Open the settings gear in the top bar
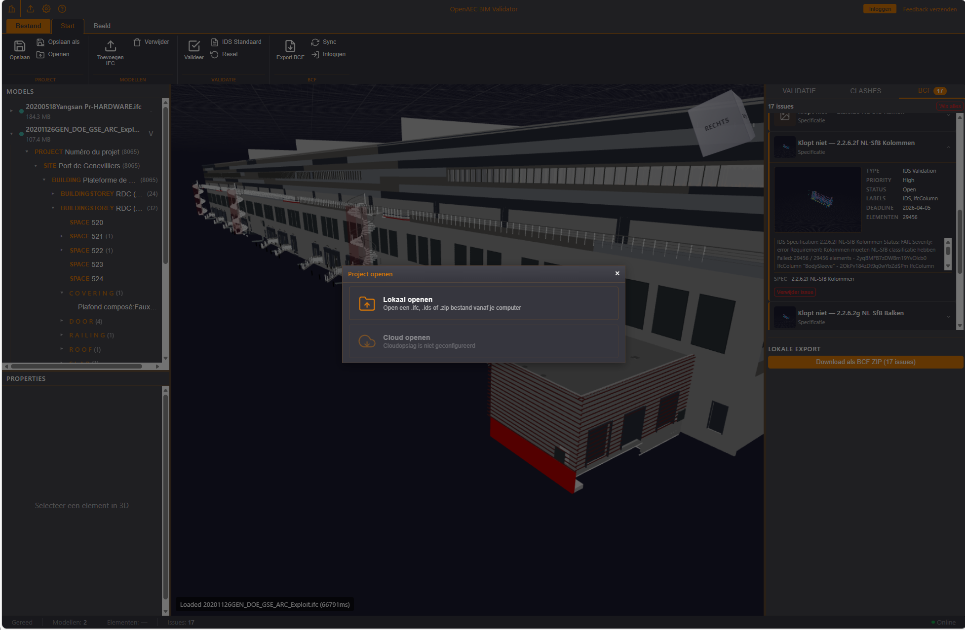The image size is (965, 630). (x=46, y=8)
